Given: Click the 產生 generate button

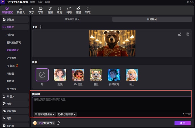Looking at the screenshot, I should 182,123.
